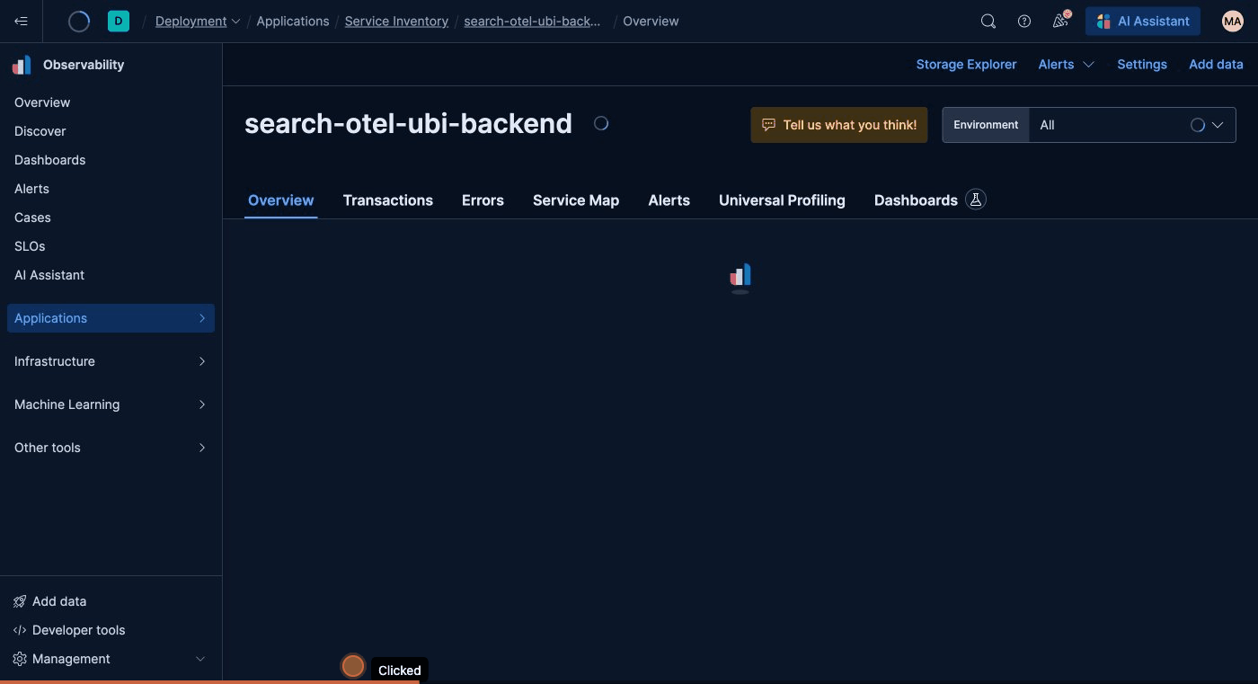1258x684 pixels.
Task: Open the search magnifier icon
Action: 988,22
